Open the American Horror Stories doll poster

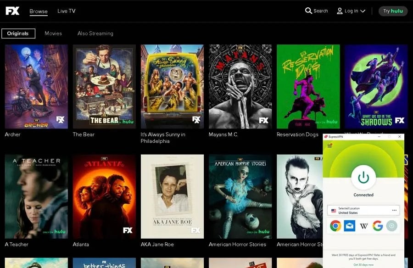240,196
